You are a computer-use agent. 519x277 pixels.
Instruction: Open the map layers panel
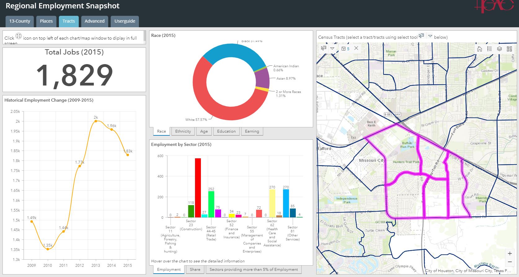coord(499,49)
